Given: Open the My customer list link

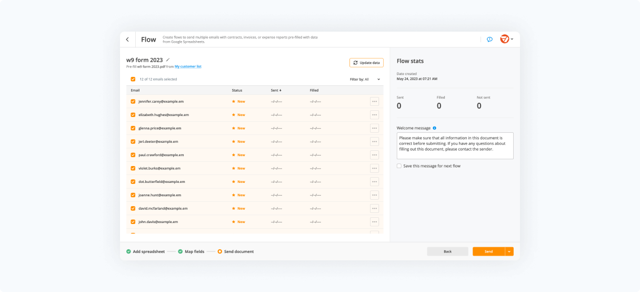Looking at the screenshot, I should [188, 66].
